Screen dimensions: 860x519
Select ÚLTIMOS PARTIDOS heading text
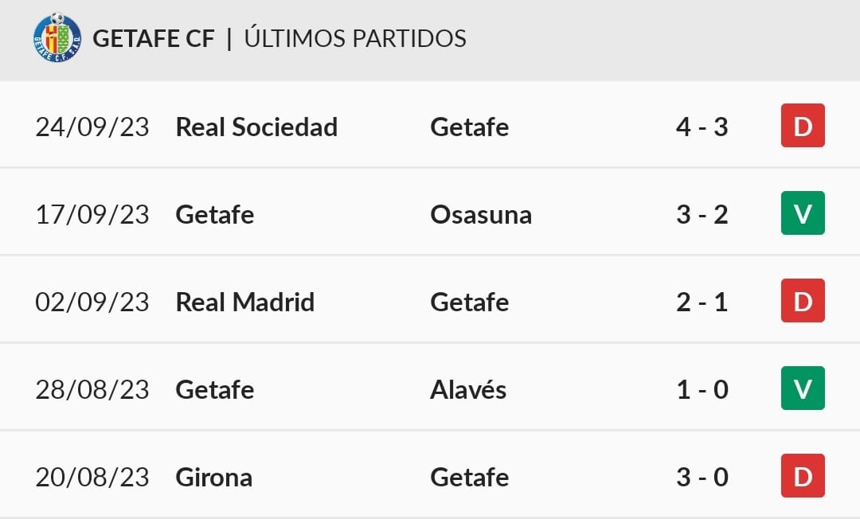click(x=355, y=37)
